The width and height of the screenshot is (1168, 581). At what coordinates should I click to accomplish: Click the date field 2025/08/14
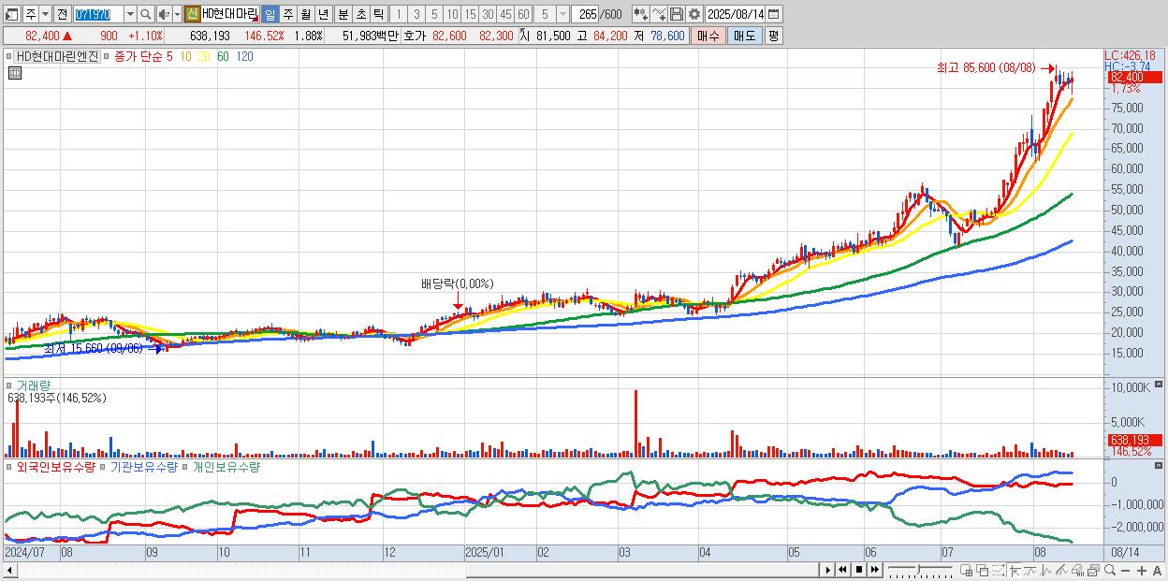click(736, 14)
